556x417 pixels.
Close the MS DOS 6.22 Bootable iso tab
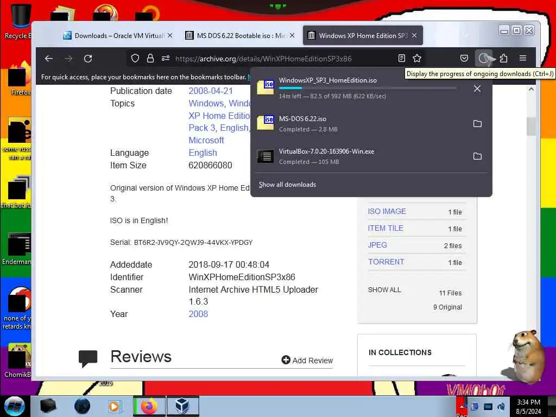tap(292, 35)
